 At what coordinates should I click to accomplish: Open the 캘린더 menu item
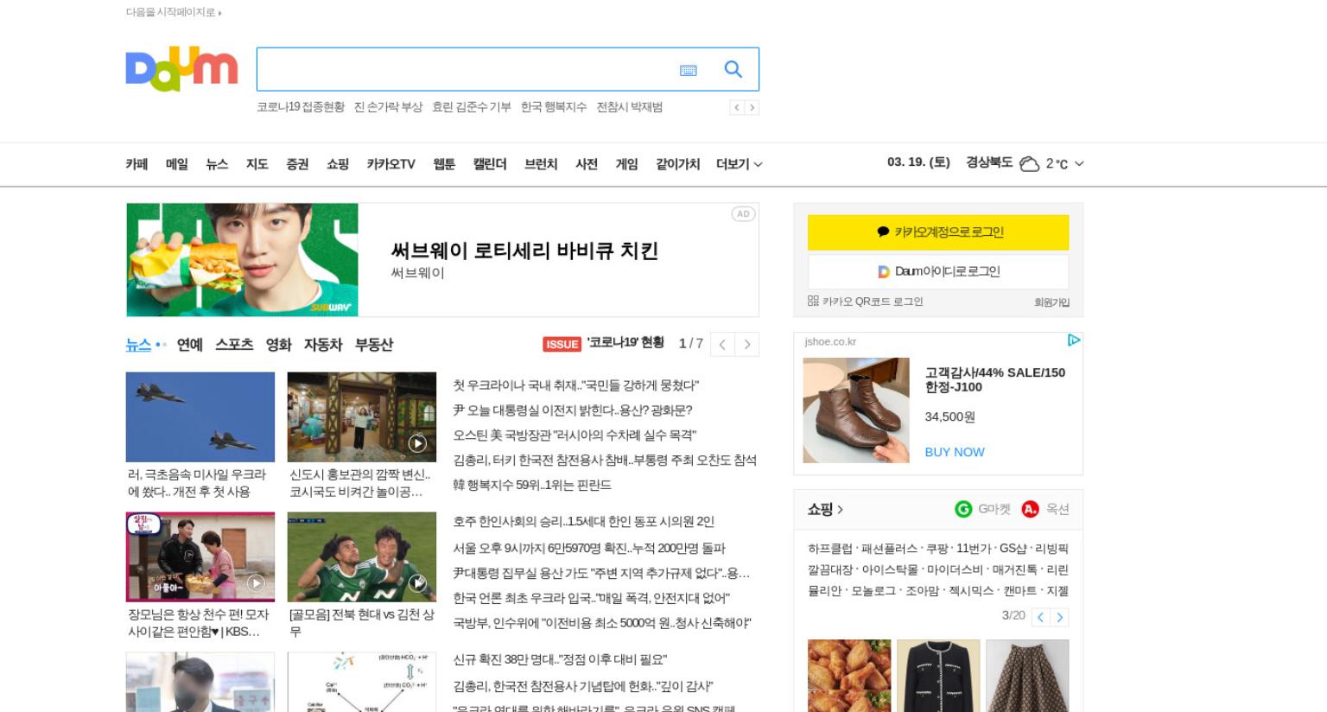pos(490,164)
